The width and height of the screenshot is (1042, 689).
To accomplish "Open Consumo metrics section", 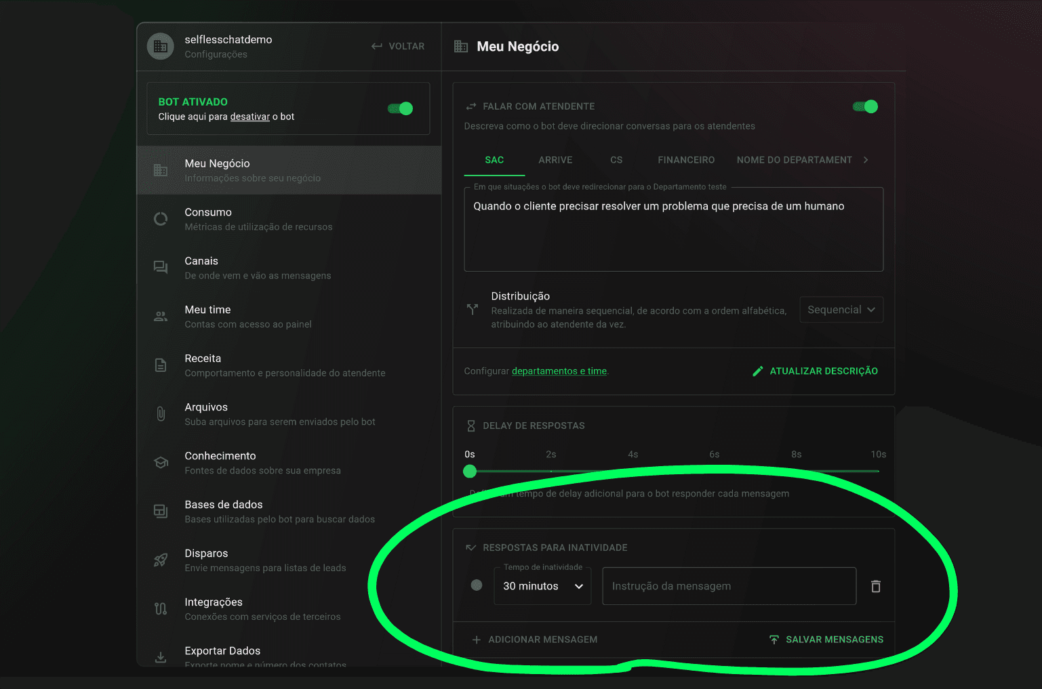I will 289,219.
